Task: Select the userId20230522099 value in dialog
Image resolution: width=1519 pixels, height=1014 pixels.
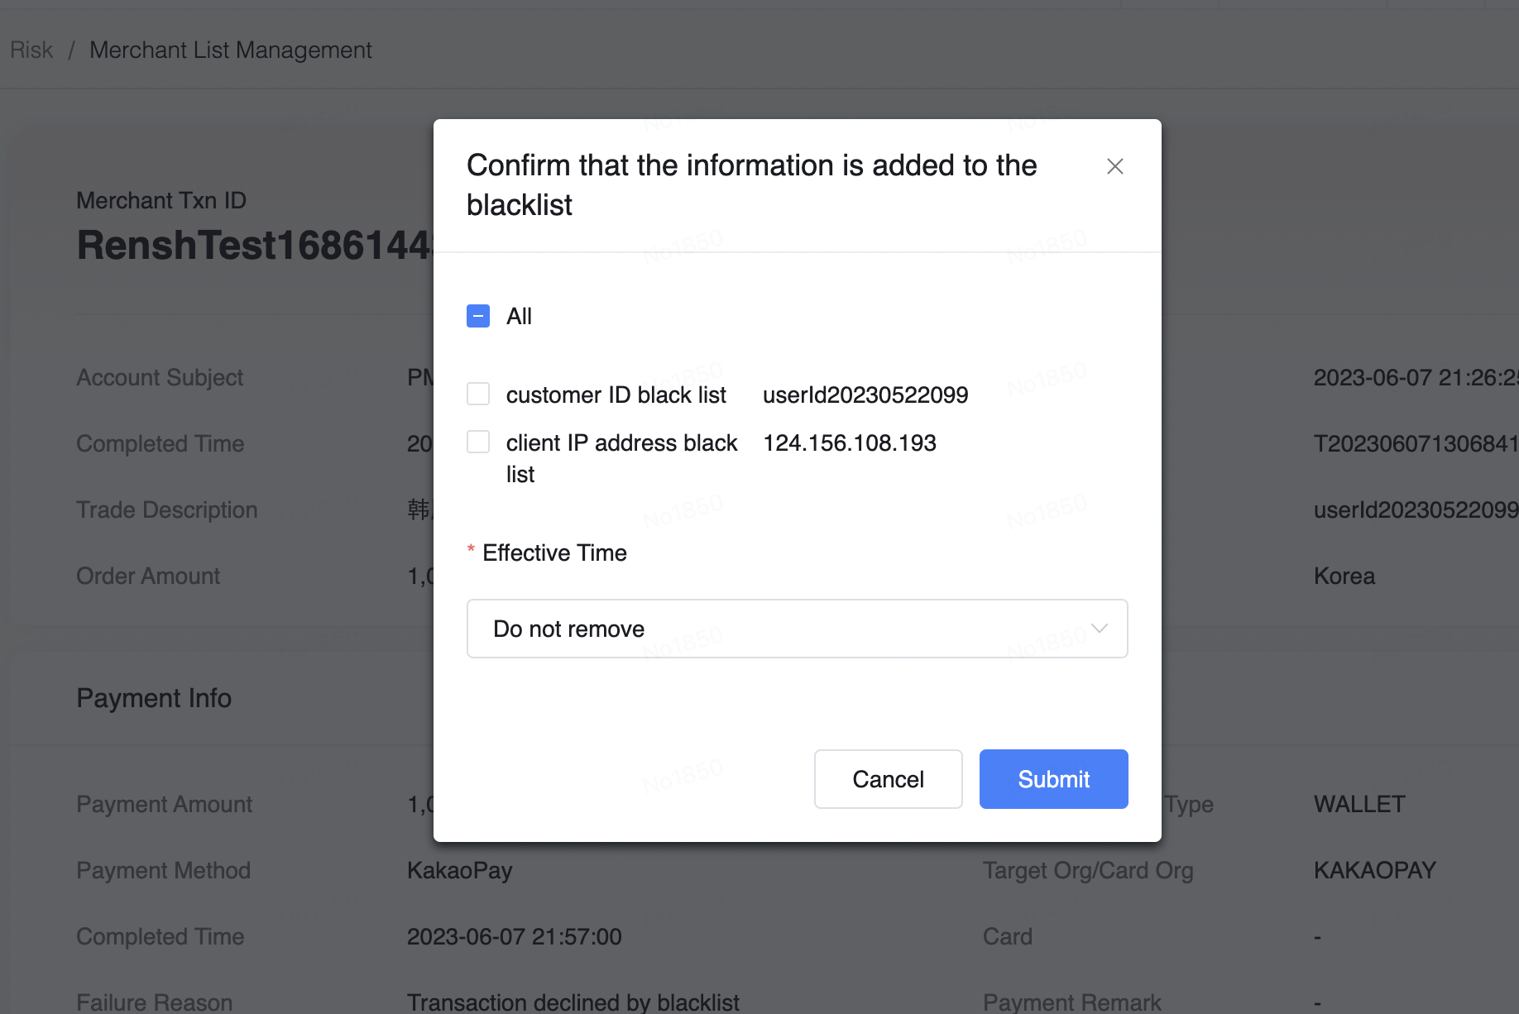Action: (865, 395)
